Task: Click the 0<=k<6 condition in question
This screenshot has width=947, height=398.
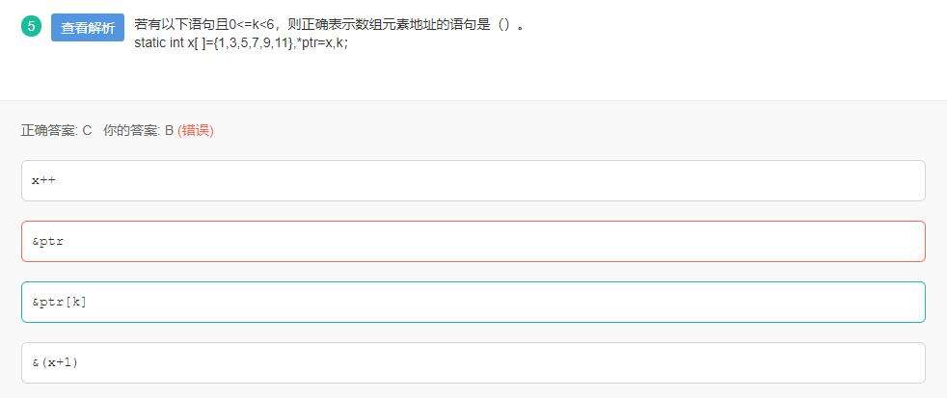Action: click(x=249, y=25)
